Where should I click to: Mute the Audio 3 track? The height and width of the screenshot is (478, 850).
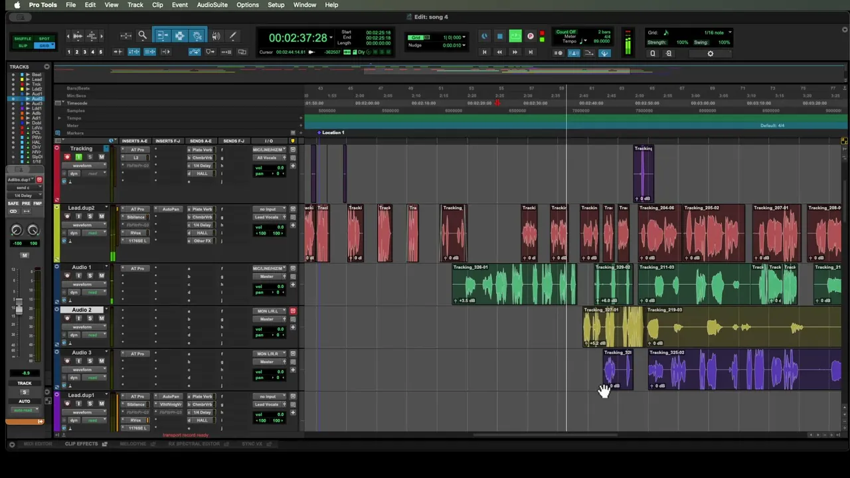tap(101, 361)
